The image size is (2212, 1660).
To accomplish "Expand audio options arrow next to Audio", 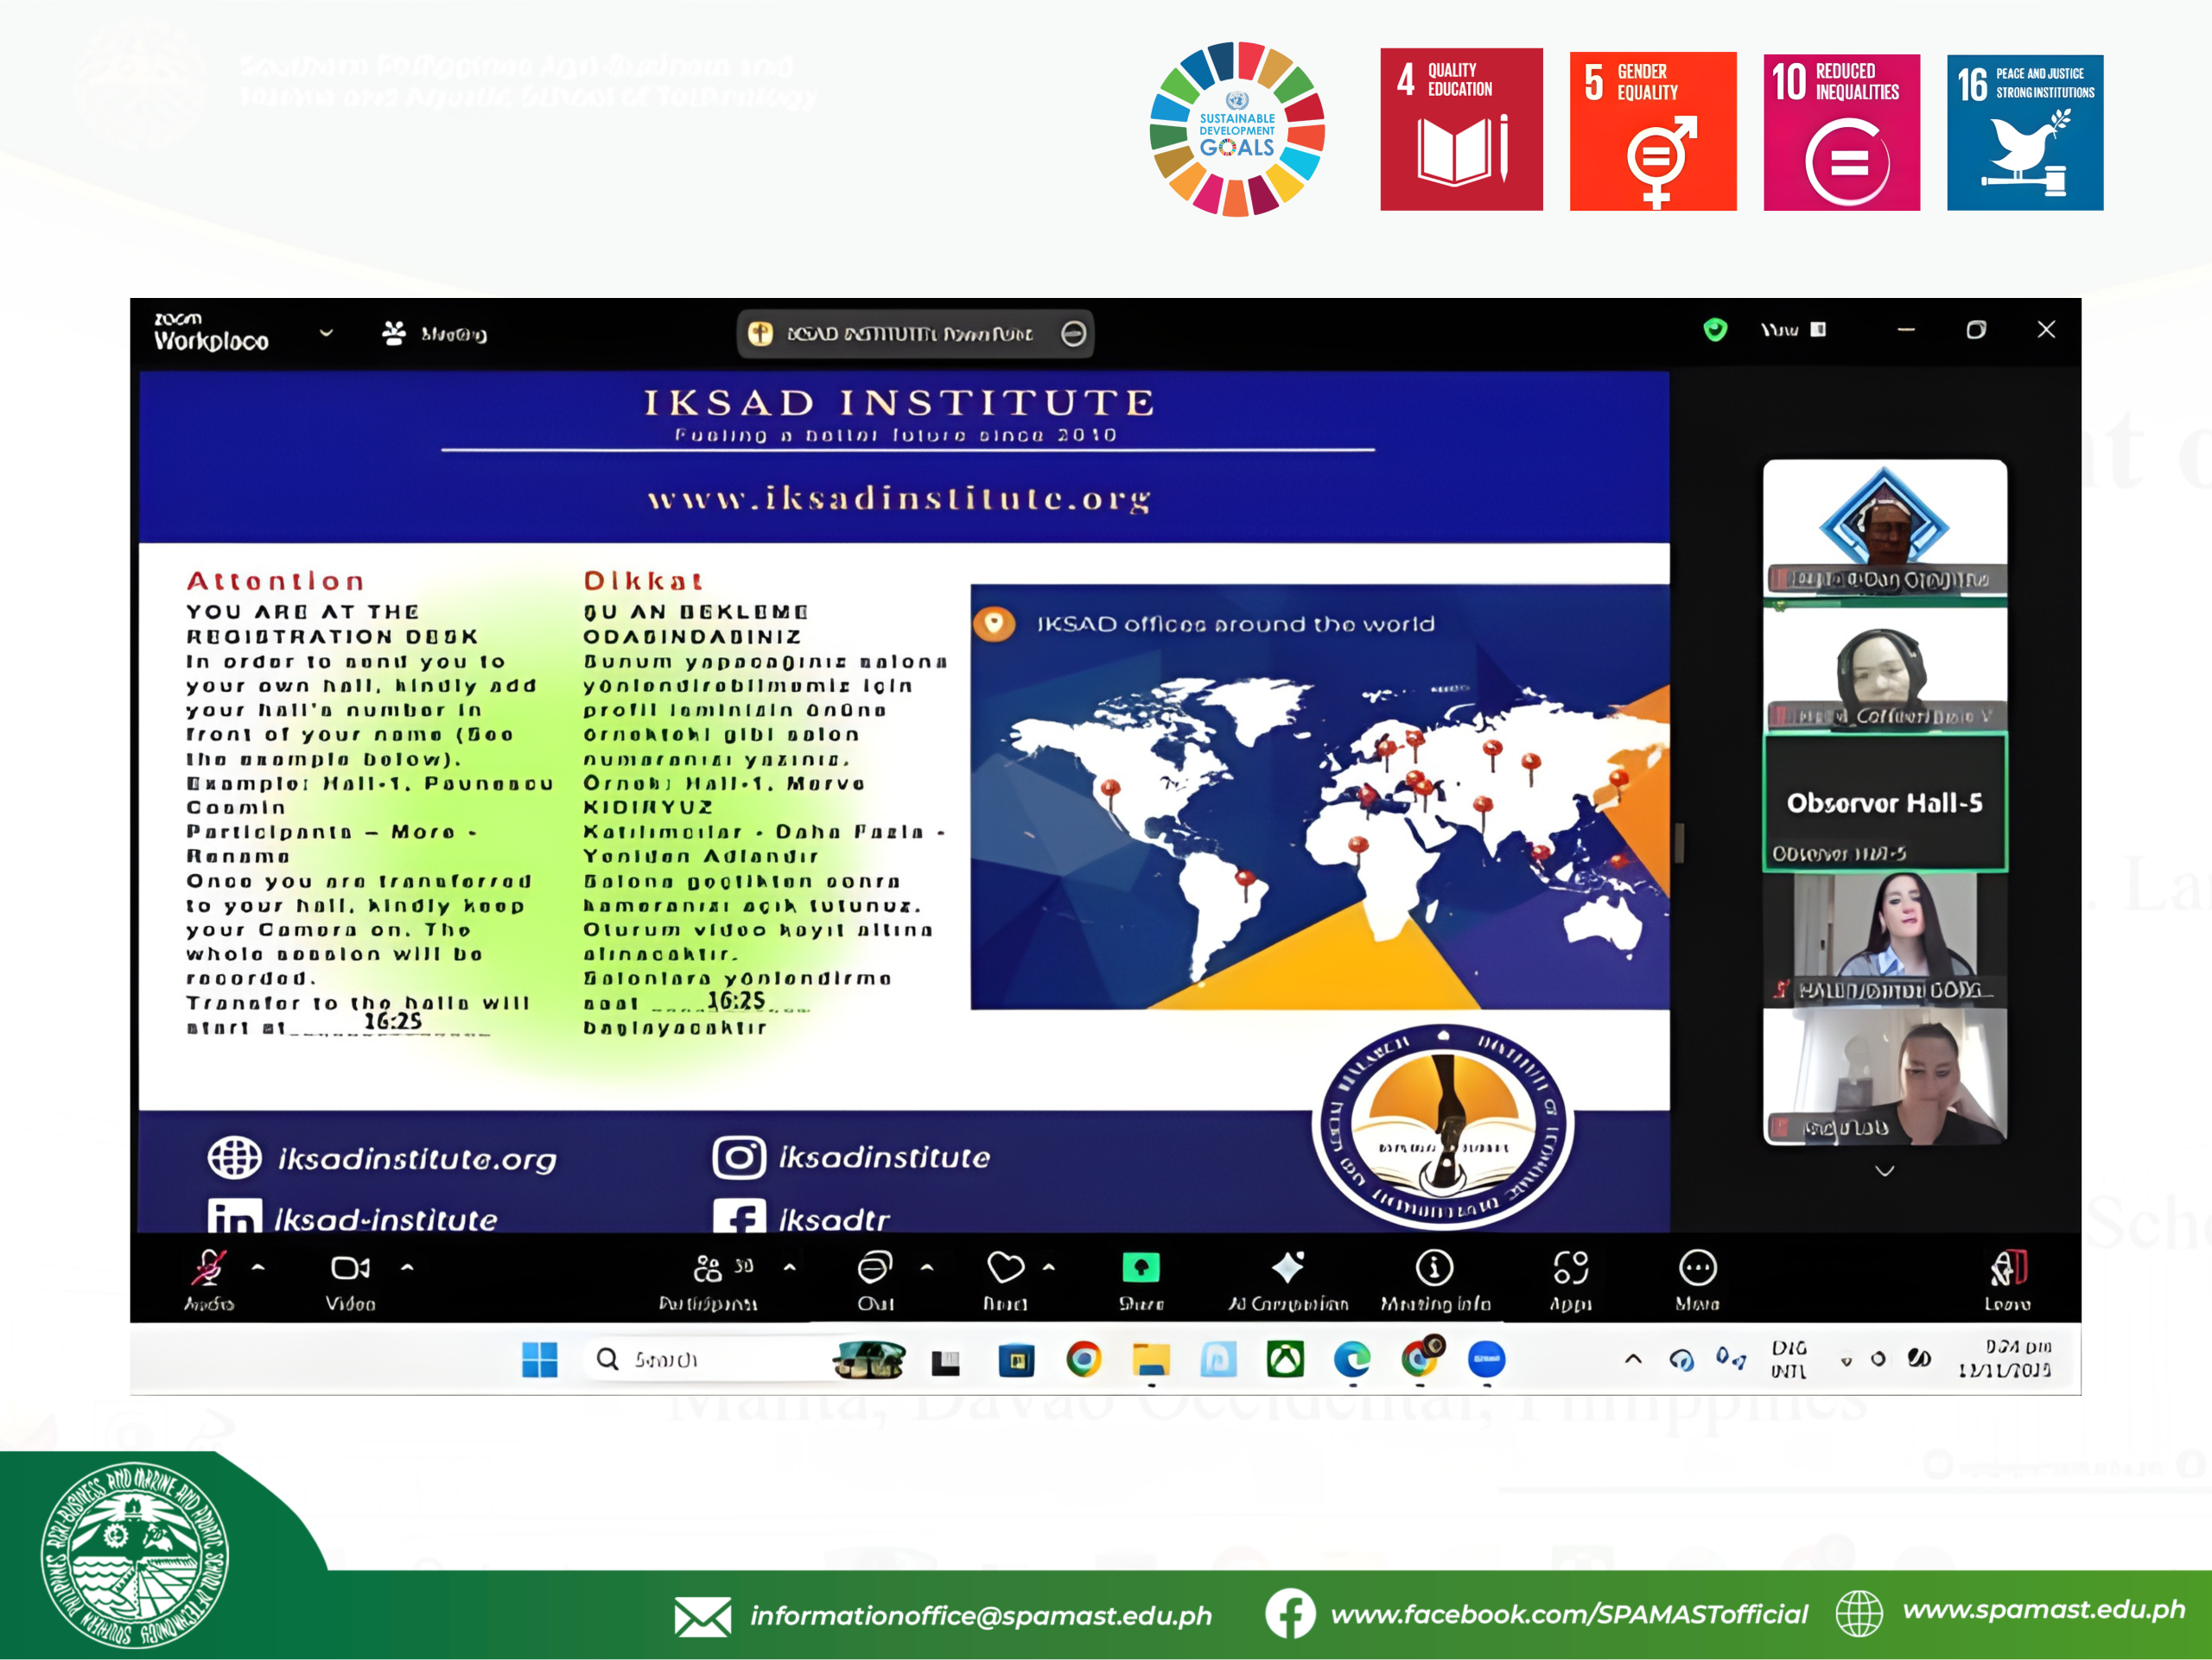I will (258, 1267).
